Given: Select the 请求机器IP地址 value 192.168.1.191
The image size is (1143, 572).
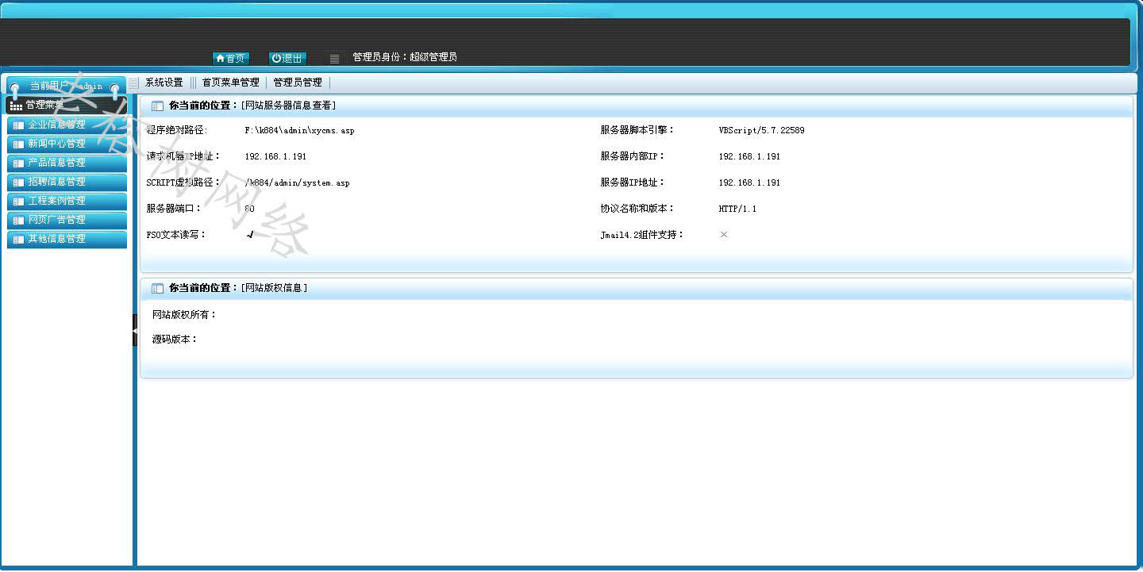Looking at the screenshot, I should (x=275, y=156).
